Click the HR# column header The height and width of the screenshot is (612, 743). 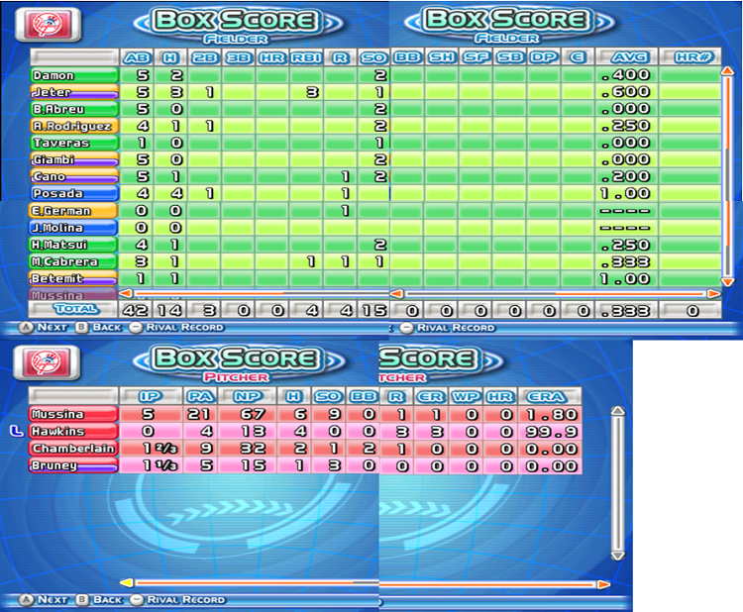tap(690, 56)
